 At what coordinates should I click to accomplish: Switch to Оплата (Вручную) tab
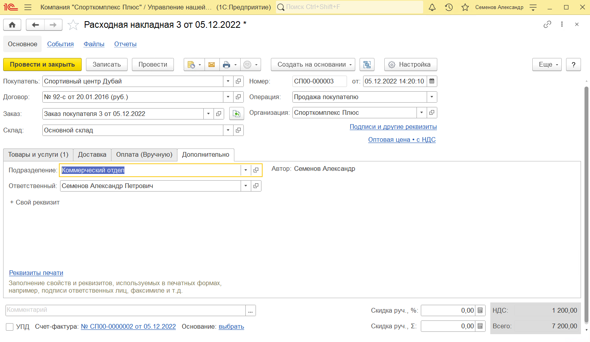(144, 155)
